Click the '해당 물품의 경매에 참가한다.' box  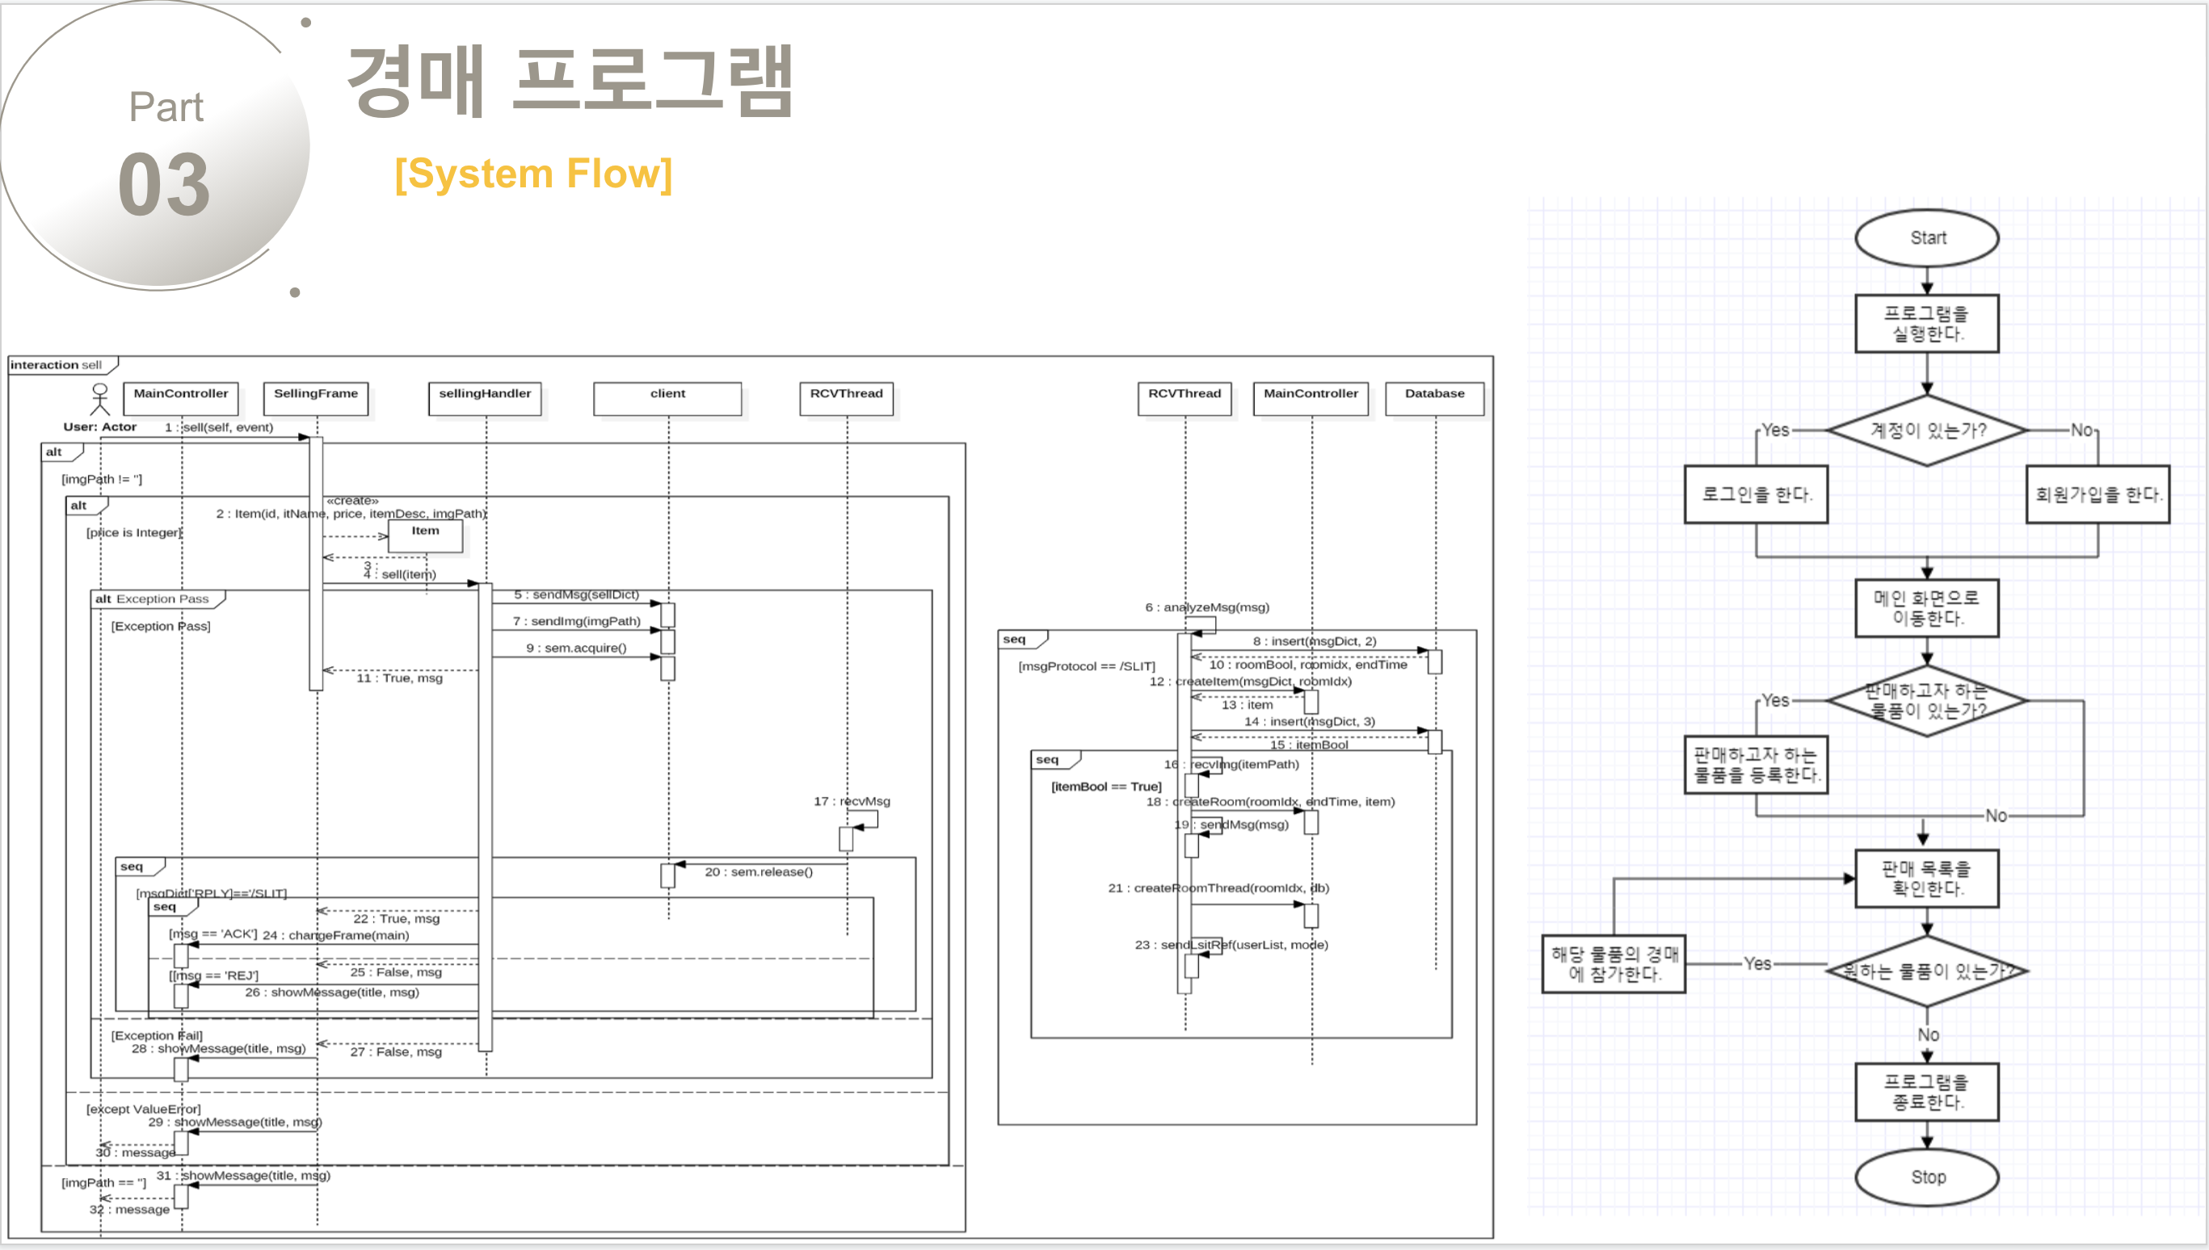pos(1613,963)
